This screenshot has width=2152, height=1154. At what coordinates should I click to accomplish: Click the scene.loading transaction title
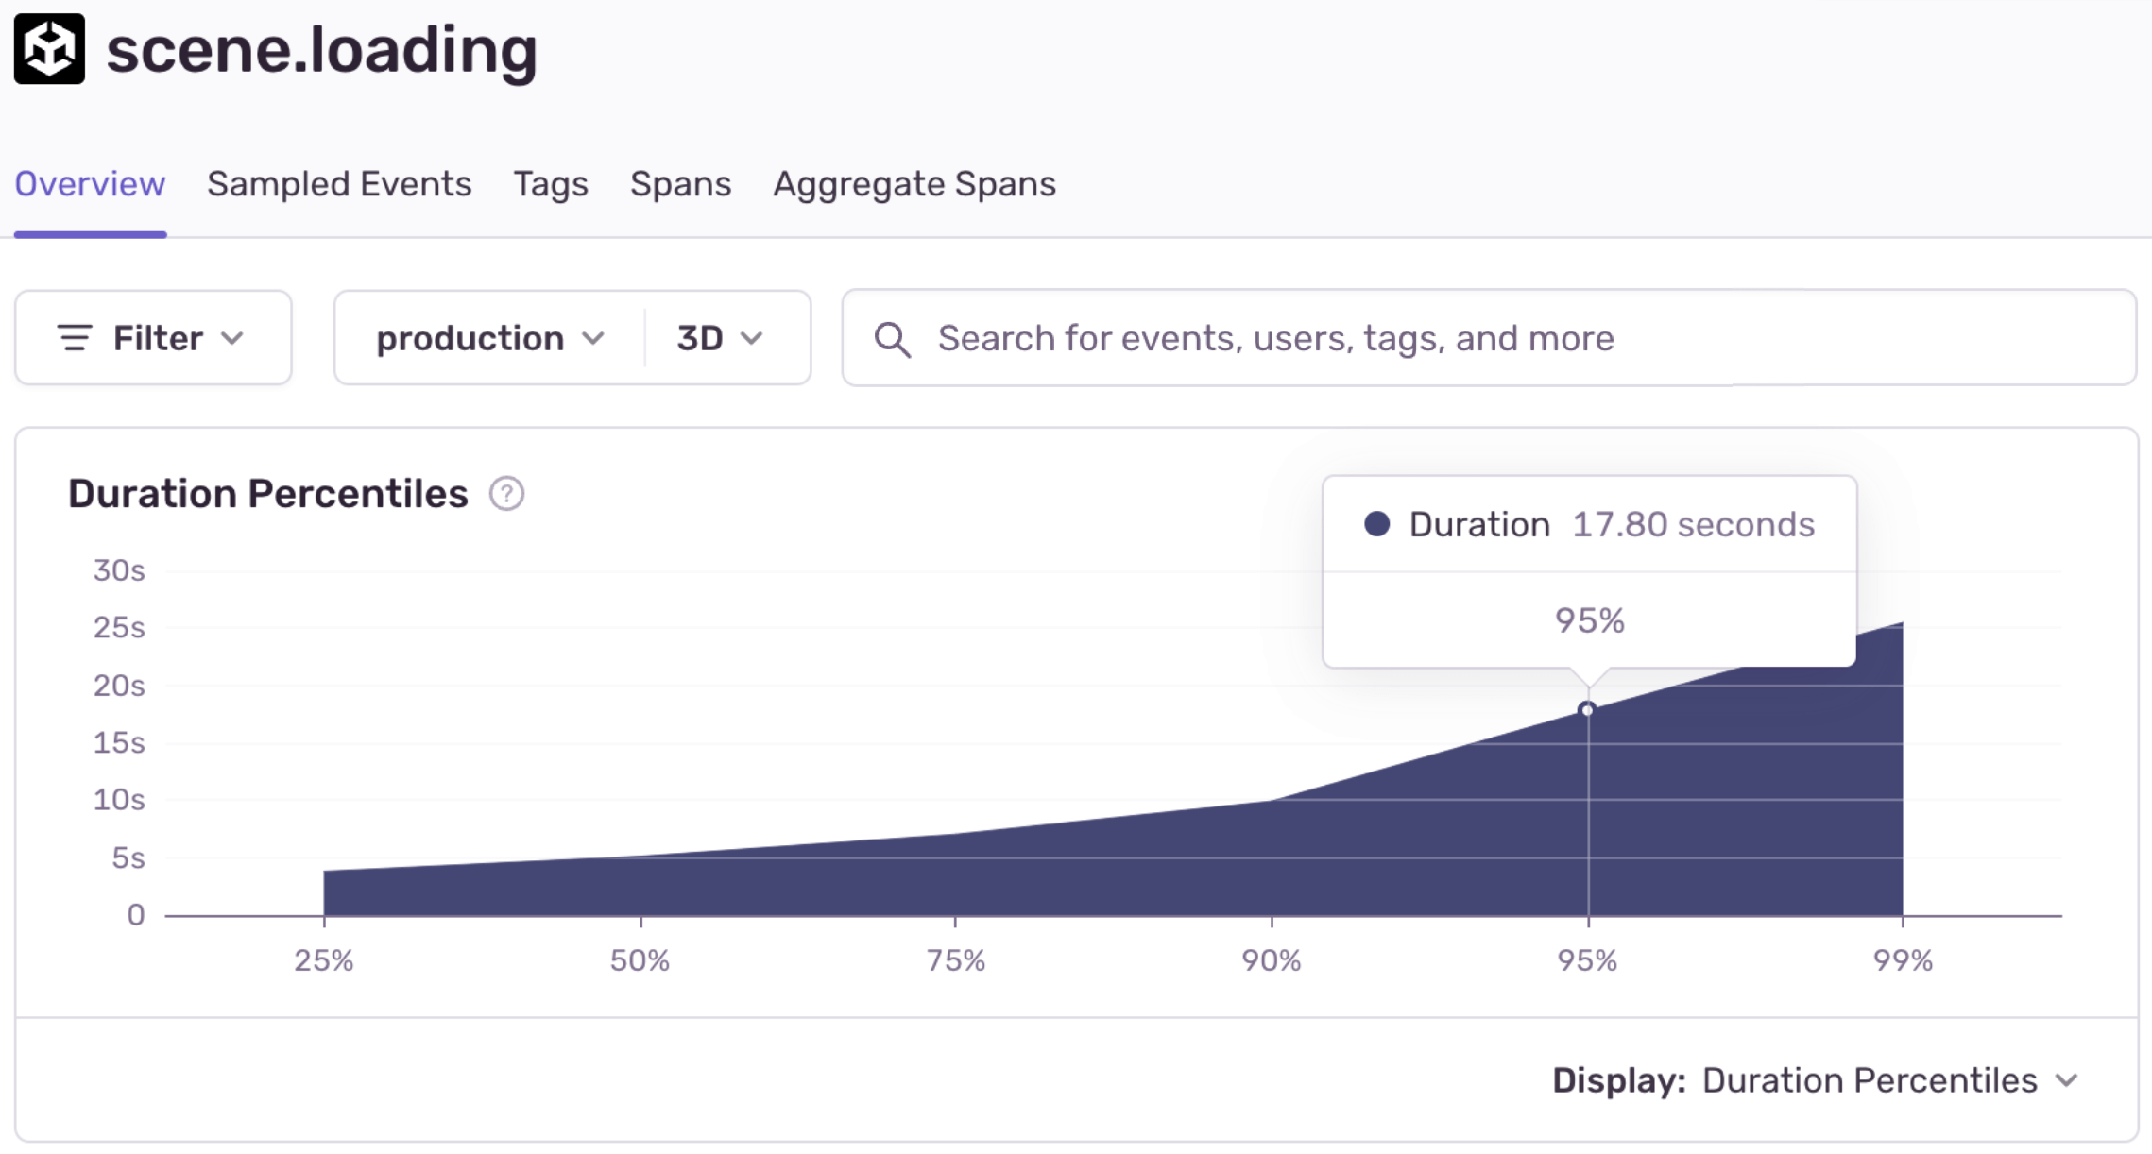[321, 51]
